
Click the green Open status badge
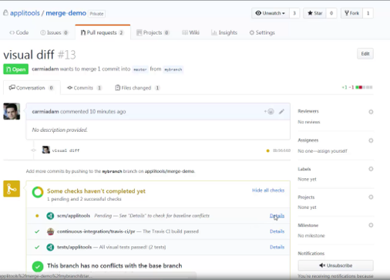[x=16, y=69]
